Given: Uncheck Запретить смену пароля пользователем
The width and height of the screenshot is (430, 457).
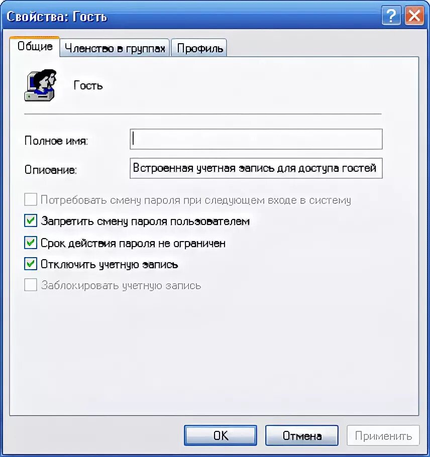Looking at the screenshot, I should (31, 220).
